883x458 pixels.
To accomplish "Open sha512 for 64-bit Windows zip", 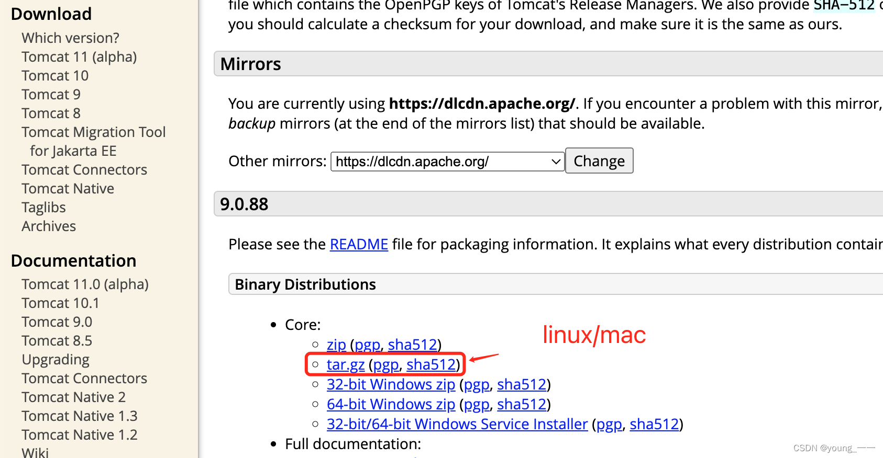I will coord(522,405).
